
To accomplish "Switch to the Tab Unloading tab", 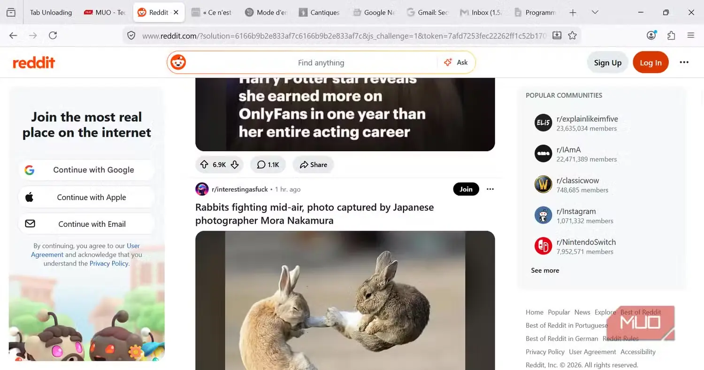I will (x=51, y=13).
